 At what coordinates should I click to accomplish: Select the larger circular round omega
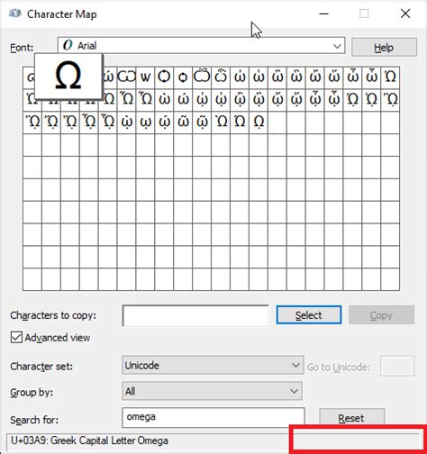(164, 77)
